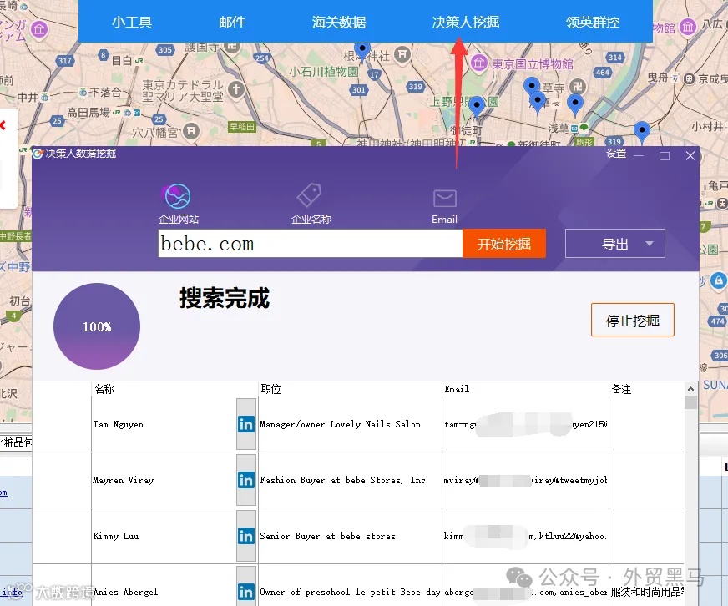Open 设置 in the title bar
The width and height of the screenshot is (728, 606).
pyautogui.click(x=616, y=154)
